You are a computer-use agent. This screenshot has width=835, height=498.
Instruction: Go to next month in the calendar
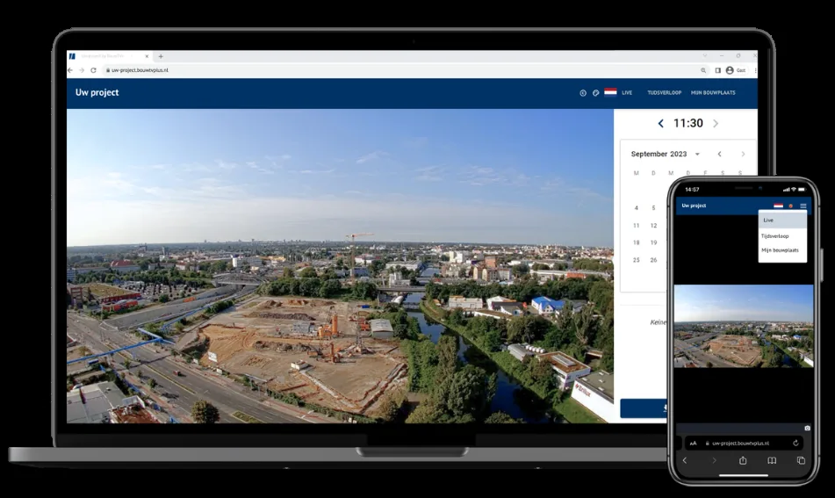click(743, 154)
